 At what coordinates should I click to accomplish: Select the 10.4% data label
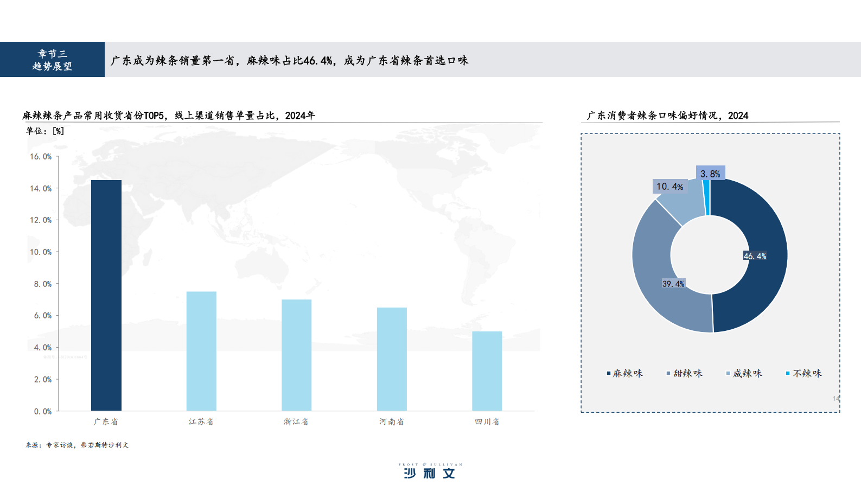click(x=669, y=187)
